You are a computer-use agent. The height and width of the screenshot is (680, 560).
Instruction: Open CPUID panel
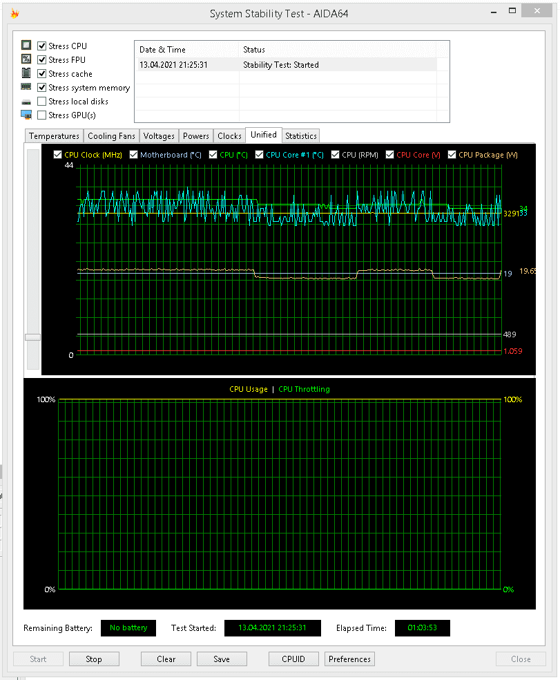click(x=293, y=659)
